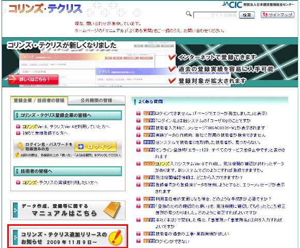Open FAQ about ログイン名 and 旧システムのユーザID
The width and height of the screenshot is (300, 248).
203,121
